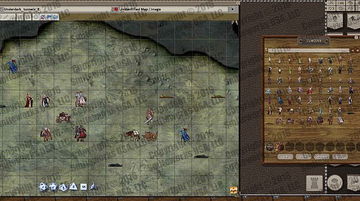Click the double-circle sidebar button
Screen dimensions: 360x201
(331, 8)
